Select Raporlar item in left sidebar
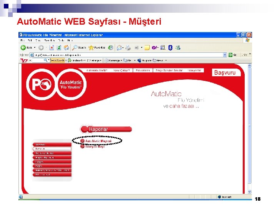Viewport: 277px width, 208px height. tap(52, 149)
